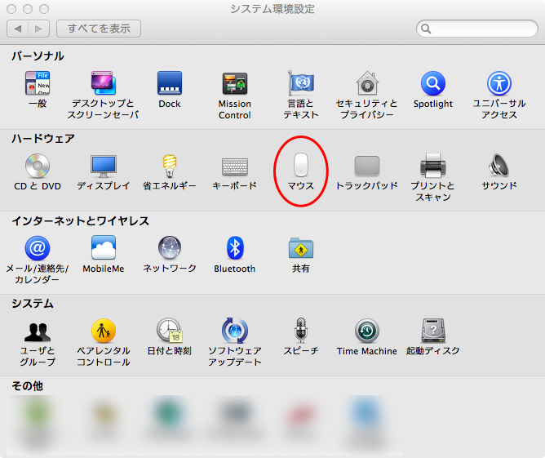Click the back navigation arrow button
This screenshot has width=545, height=458.
pyautogui.click(x=18, y=29)
